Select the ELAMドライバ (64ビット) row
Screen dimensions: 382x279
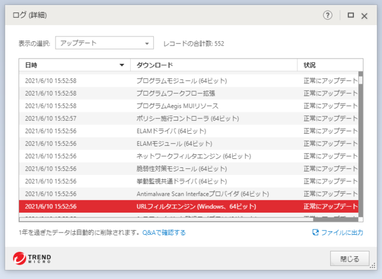click(189, 131)
